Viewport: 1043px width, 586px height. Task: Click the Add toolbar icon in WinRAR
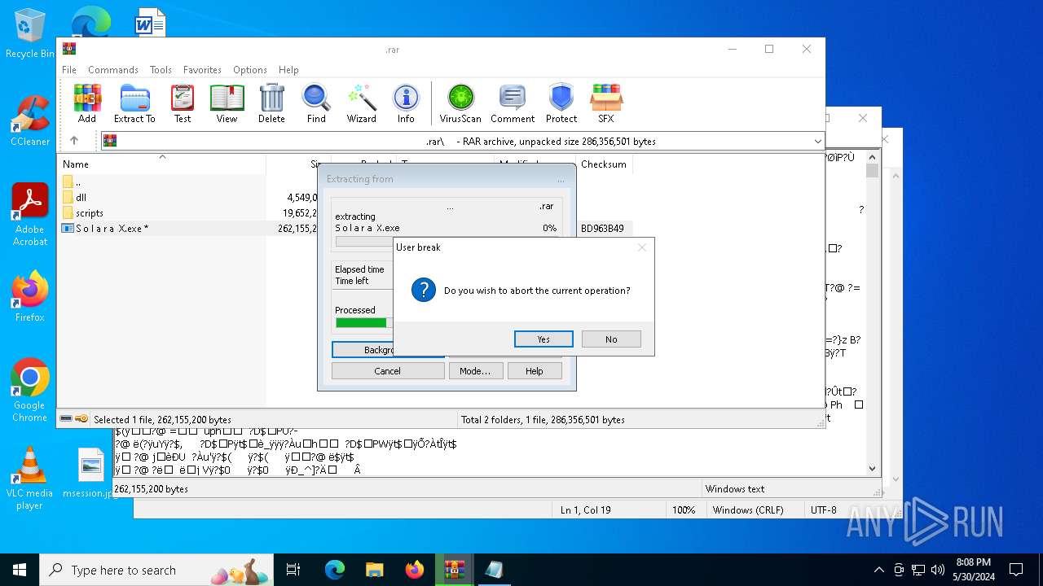tap(86, 103)
